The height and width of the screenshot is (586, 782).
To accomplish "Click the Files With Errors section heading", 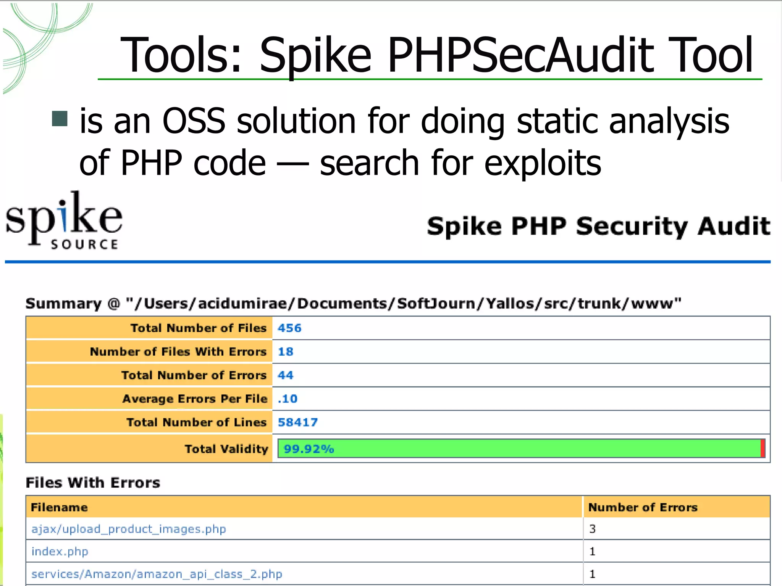I will pos(93,483).
